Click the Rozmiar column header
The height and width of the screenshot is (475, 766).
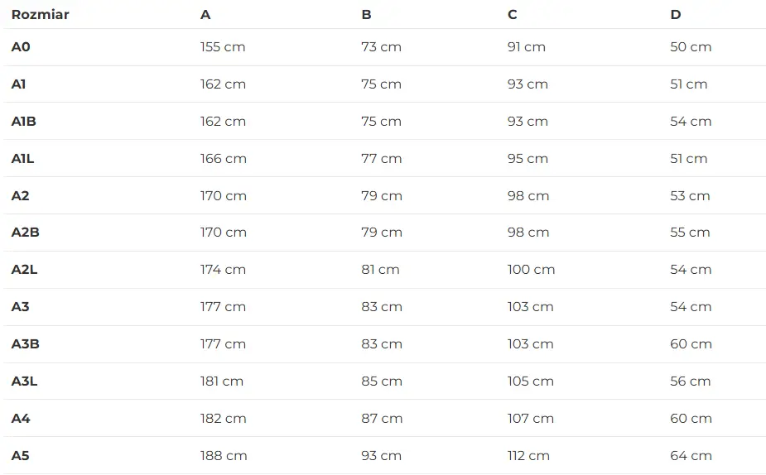[40, 15]
